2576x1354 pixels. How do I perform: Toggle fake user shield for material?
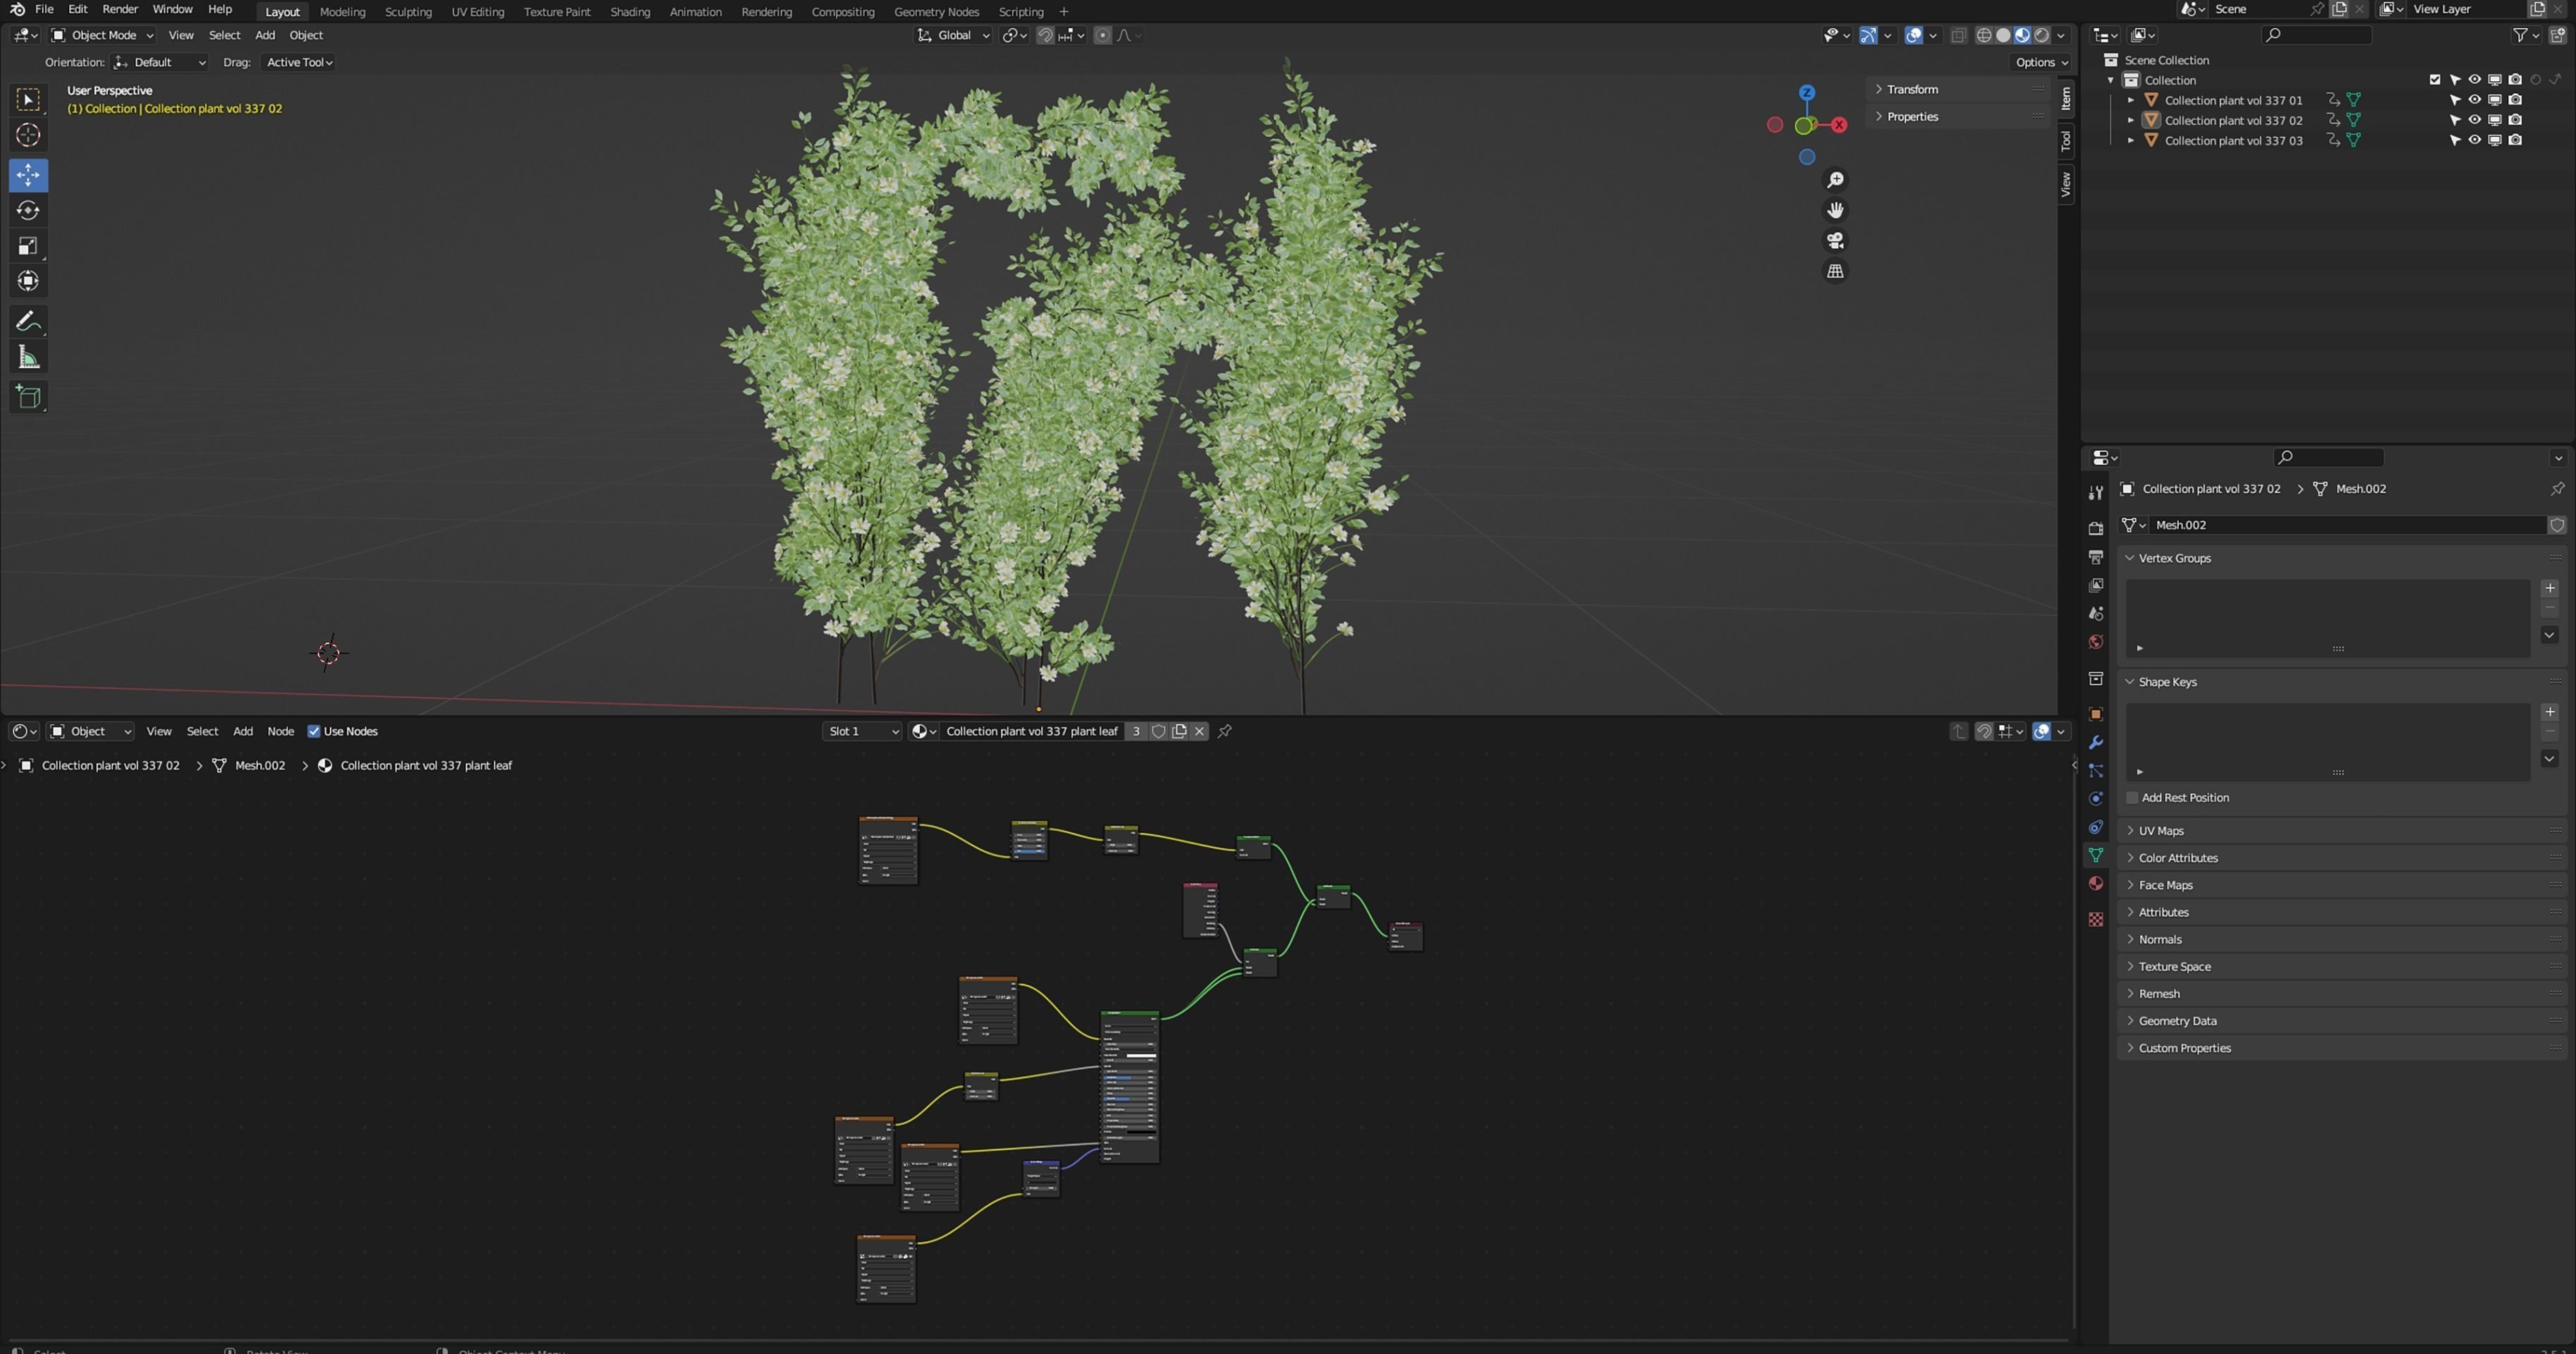click(x=1158, y=731)
